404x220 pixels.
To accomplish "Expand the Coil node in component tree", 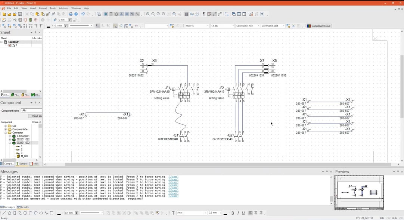I will 6,126.
